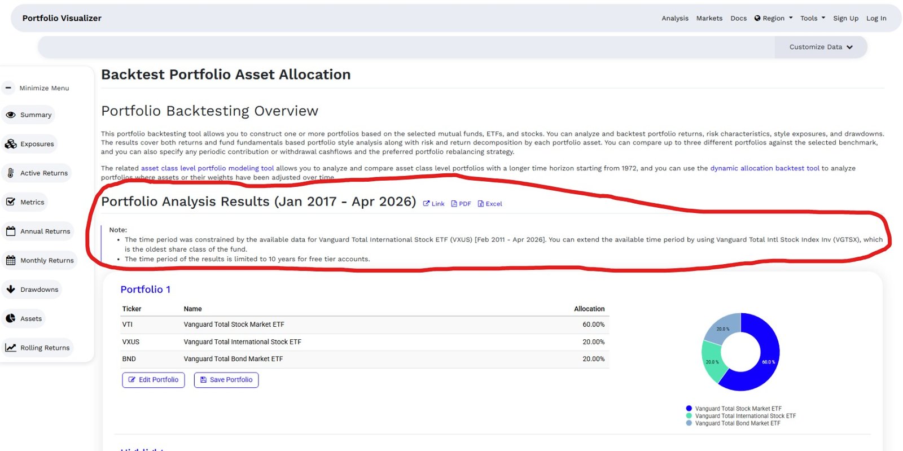Click Vanguard Total Bond Market ETF table row name

tap(233, 359)
